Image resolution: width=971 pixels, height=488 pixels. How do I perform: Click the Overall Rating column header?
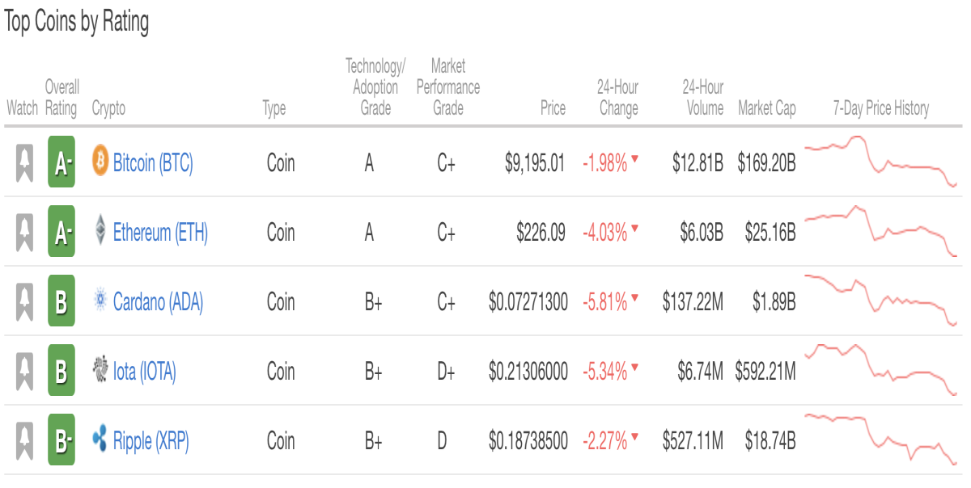coord(61,98)
